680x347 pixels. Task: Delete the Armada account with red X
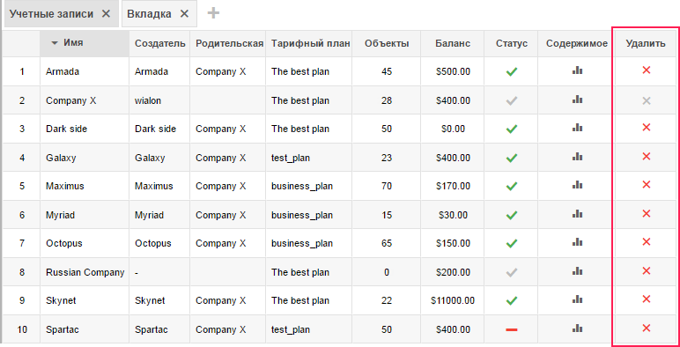647,70
